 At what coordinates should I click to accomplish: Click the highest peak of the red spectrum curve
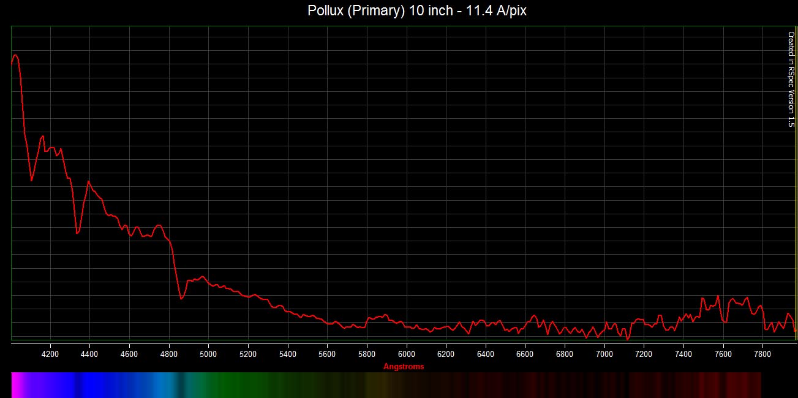click(x=15, y=55)
